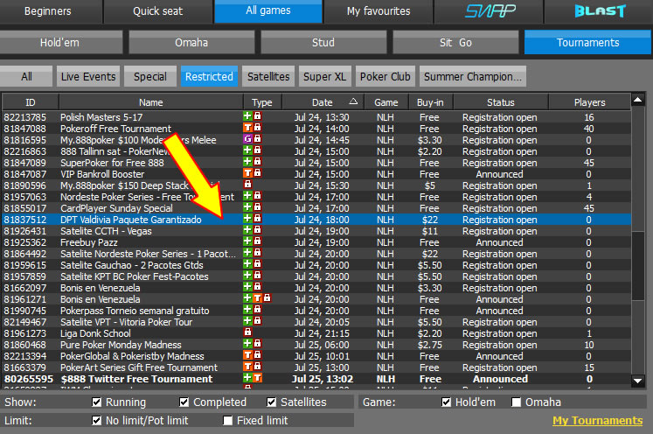The image size is (653, 434).
Task: Uncheck the Running checkbox
Action: (x=98, y=402)
